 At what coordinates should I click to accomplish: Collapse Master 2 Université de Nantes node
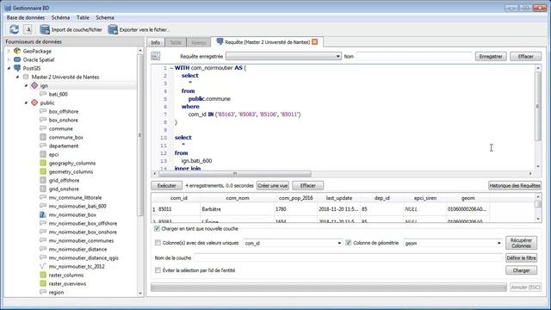click(17, 77)
